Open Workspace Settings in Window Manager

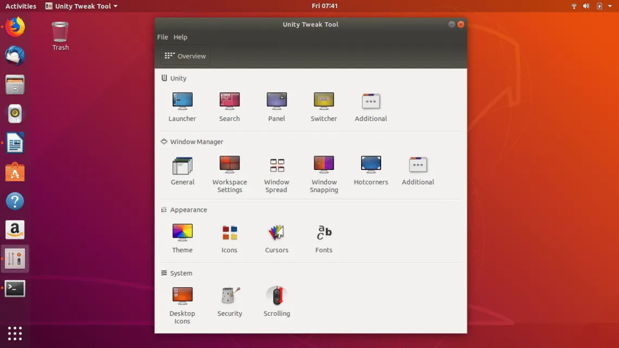click(229, 165)
